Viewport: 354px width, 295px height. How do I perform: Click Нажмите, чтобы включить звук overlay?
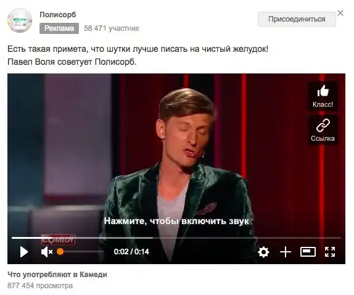[x=176, y=221]
